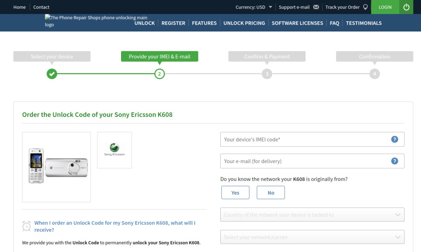The height and width of the screenshot is (252, 421).
Task: Click the Support e-mail envelope icon
Action: [316, 7]
